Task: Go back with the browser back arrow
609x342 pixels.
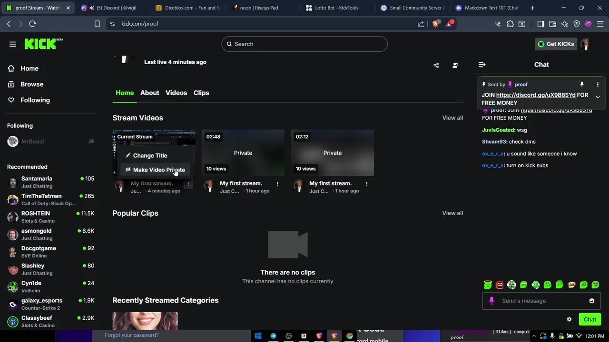Action: point(9,24)
